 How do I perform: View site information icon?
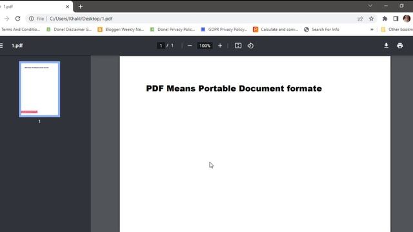coord(32,19)
